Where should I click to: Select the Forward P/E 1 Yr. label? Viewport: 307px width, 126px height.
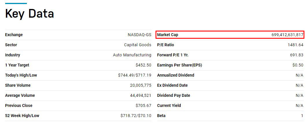173,55
